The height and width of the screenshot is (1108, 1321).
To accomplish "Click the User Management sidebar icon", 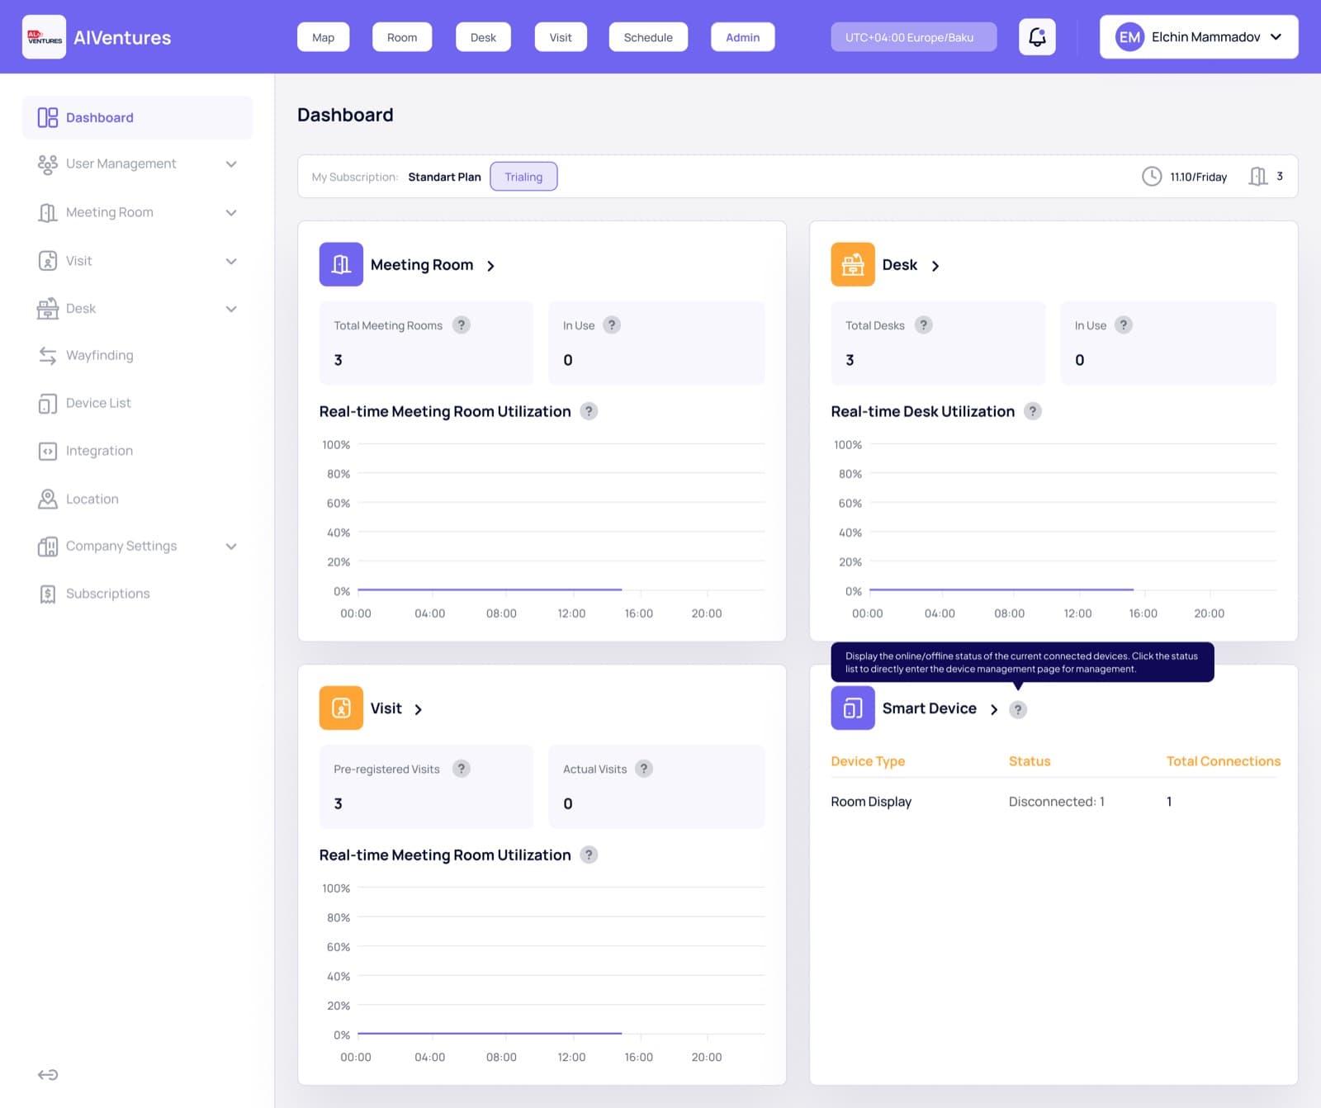I will tap(48, 164).
